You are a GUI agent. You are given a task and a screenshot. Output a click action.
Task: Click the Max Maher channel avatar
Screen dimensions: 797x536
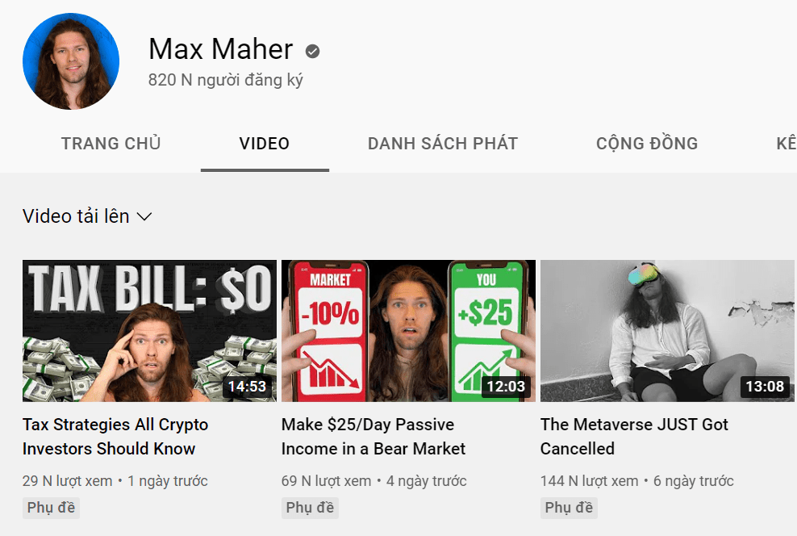[x=71, y=61]
